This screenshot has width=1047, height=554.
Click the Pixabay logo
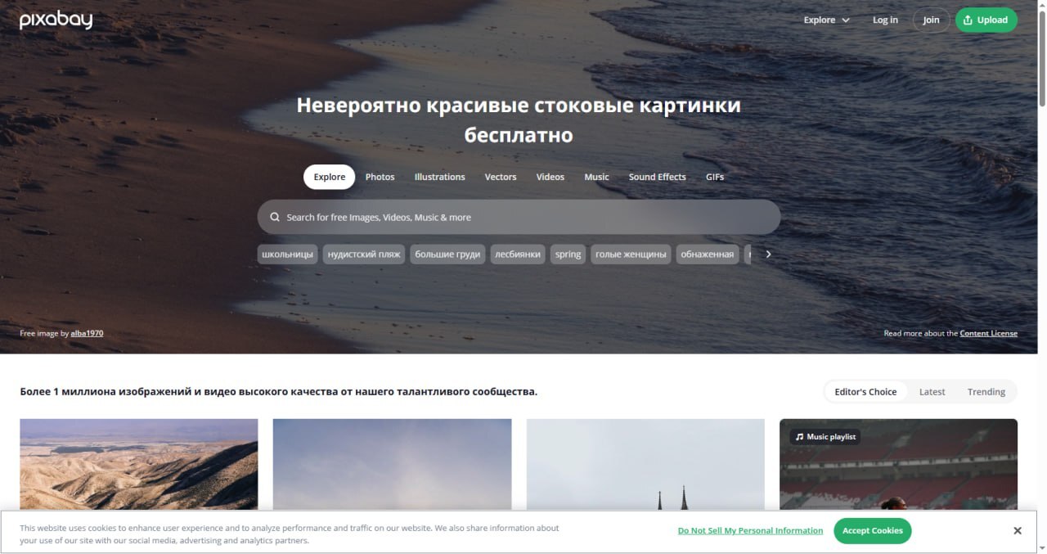56,20
